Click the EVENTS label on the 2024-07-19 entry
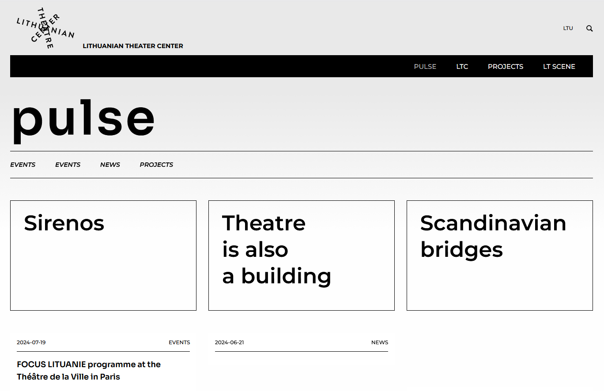 pyautogui.click(x=179, y=342)
